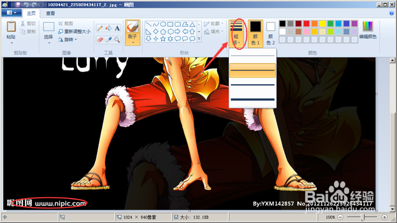Viewport: 397px width, 223px height.
Task: Toggle the 粗细 (Size) thickness dropdown
Action: tap(236, 33)
